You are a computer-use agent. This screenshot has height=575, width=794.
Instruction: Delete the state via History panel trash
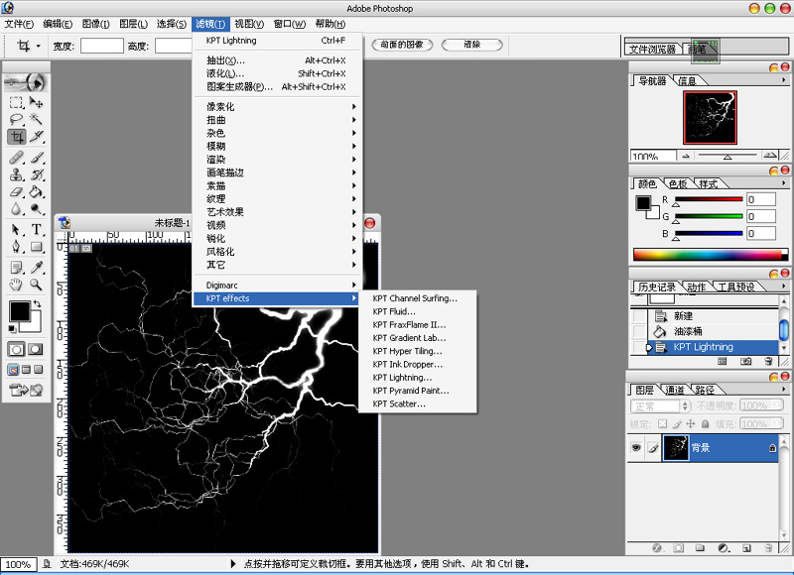pos(767,361)
